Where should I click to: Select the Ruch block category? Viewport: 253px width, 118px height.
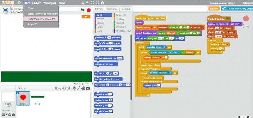[x=103, y=15]
